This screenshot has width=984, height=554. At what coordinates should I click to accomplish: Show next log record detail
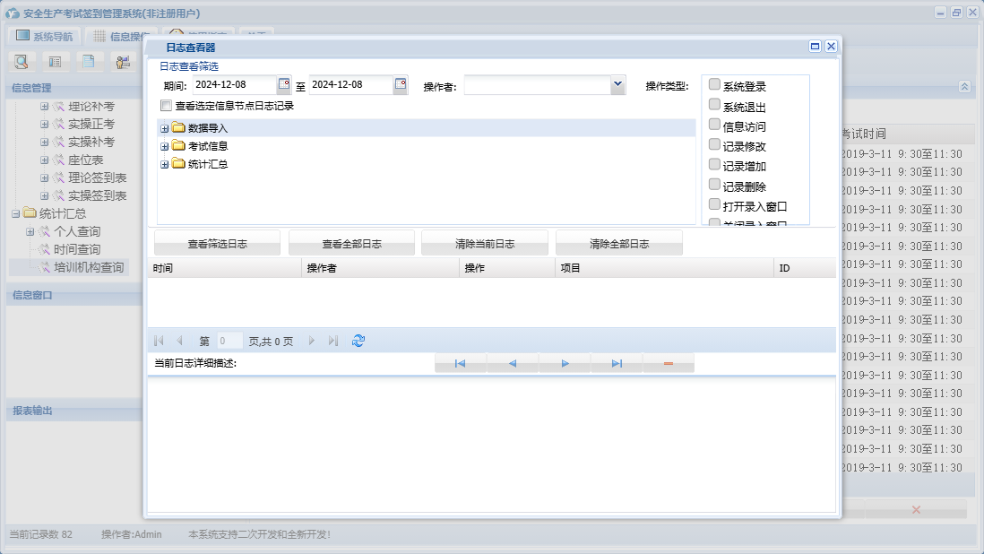565,363
